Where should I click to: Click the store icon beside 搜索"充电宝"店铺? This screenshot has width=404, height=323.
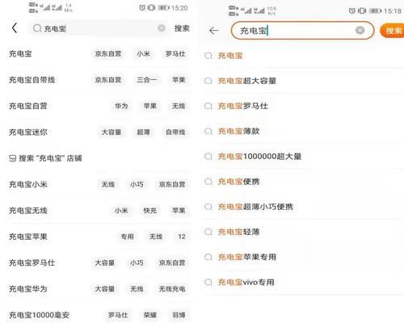coord(13,158)
